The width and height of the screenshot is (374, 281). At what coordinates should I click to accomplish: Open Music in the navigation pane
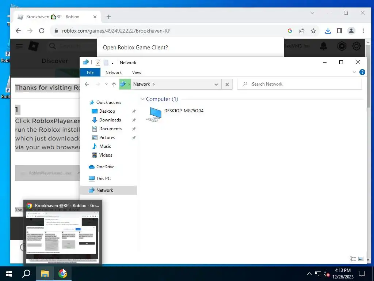[x=105, y=146]
